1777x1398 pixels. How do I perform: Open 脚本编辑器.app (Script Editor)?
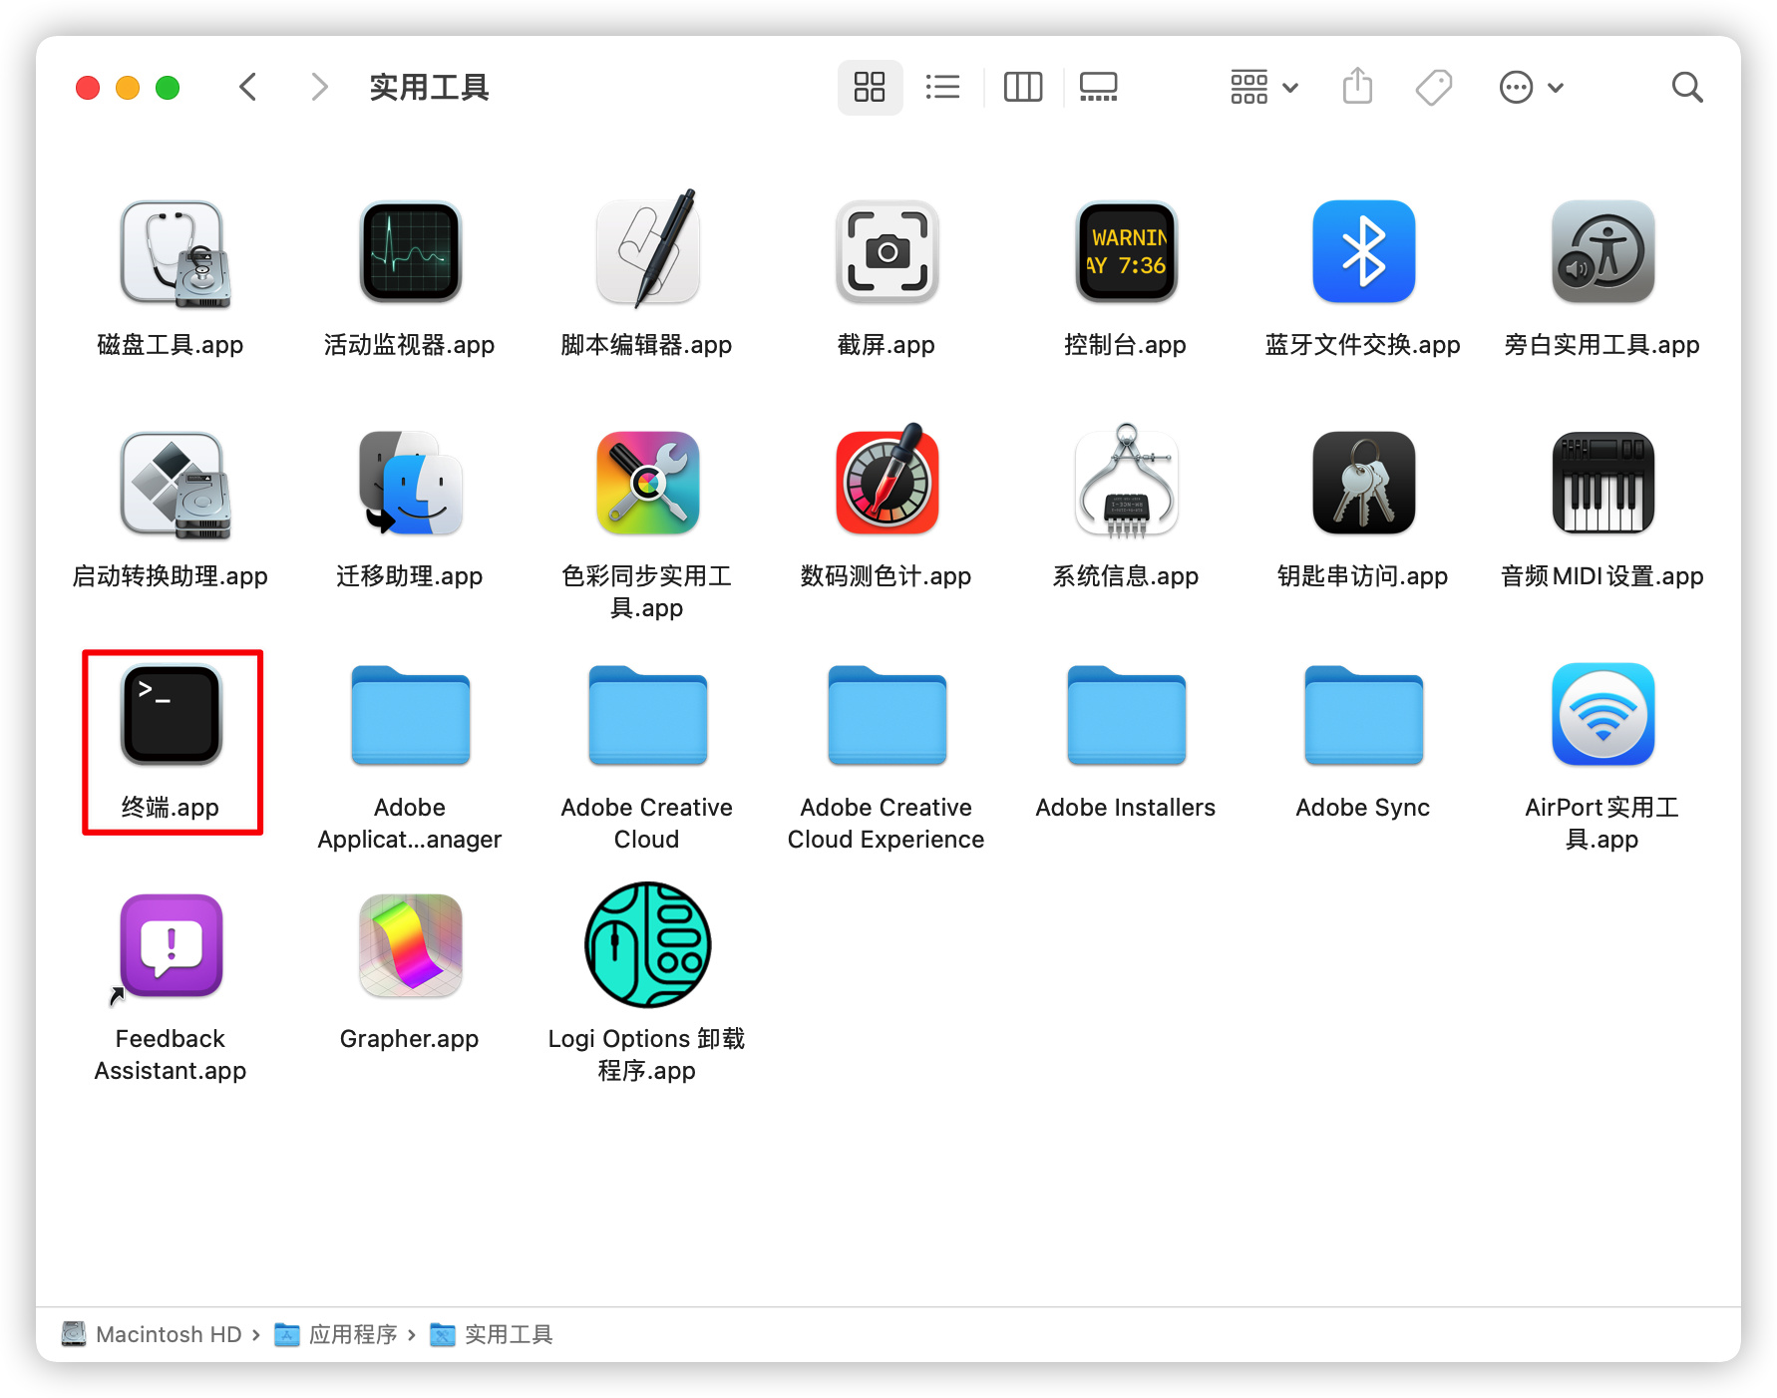647,251
